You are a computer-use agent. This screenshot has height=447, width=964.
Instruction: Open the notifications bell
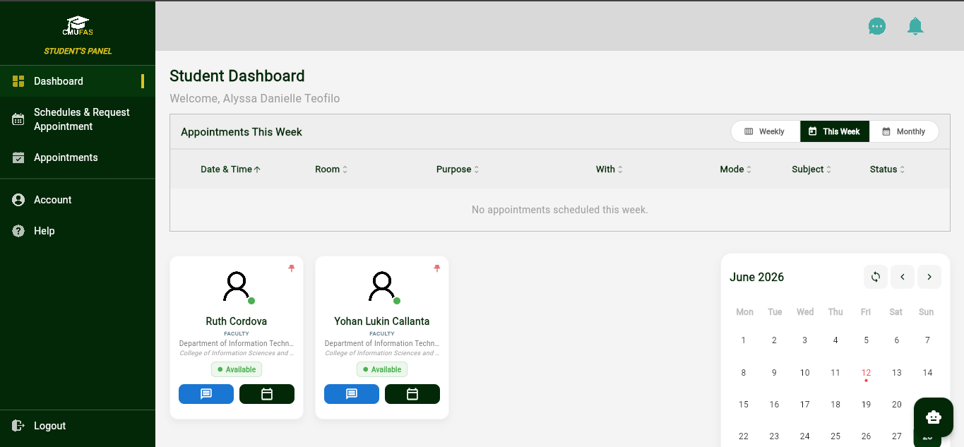(x=915, y=26)
